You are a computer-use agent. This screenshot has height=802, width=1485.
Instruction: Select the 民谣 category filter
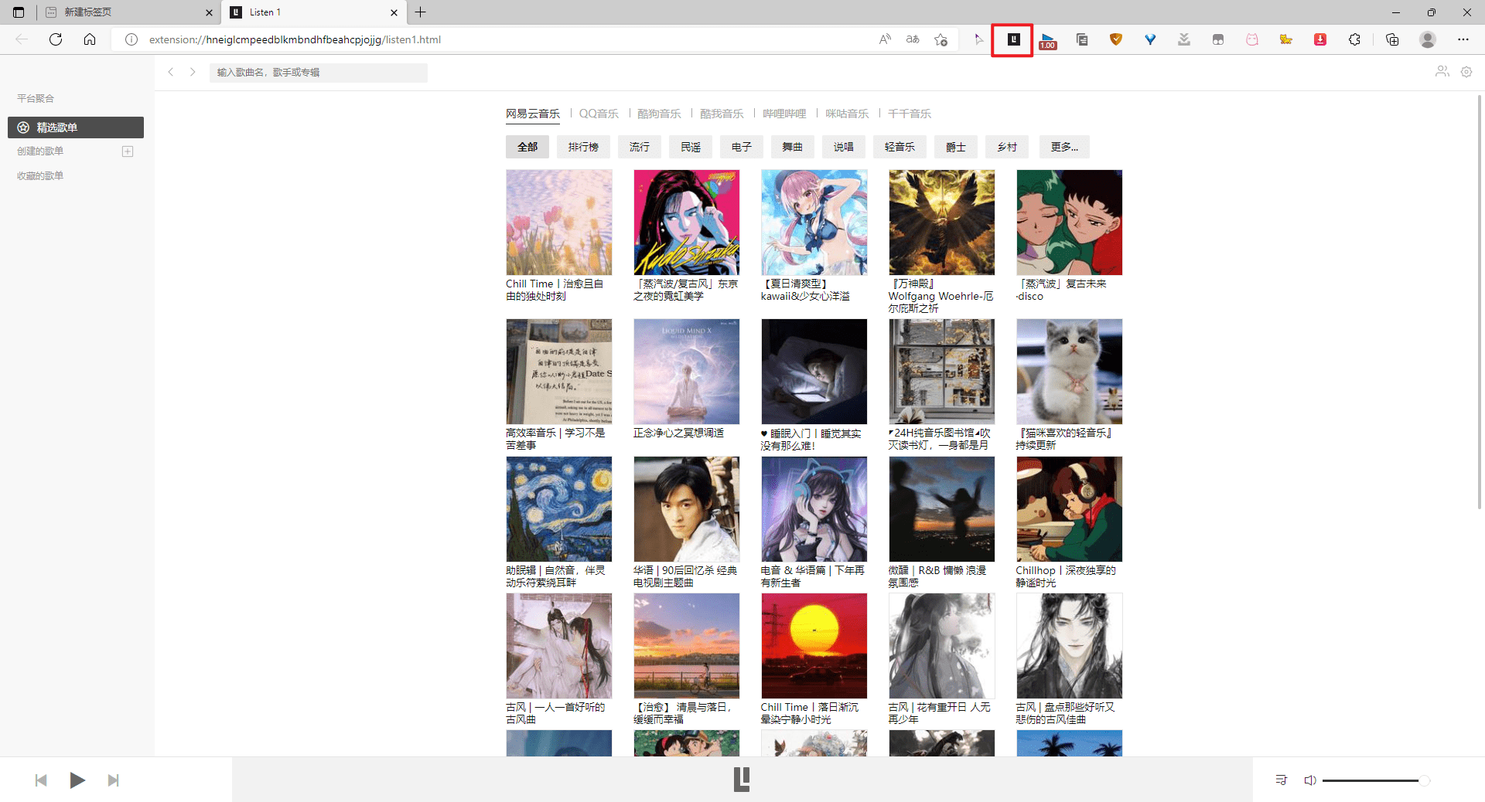691,147
